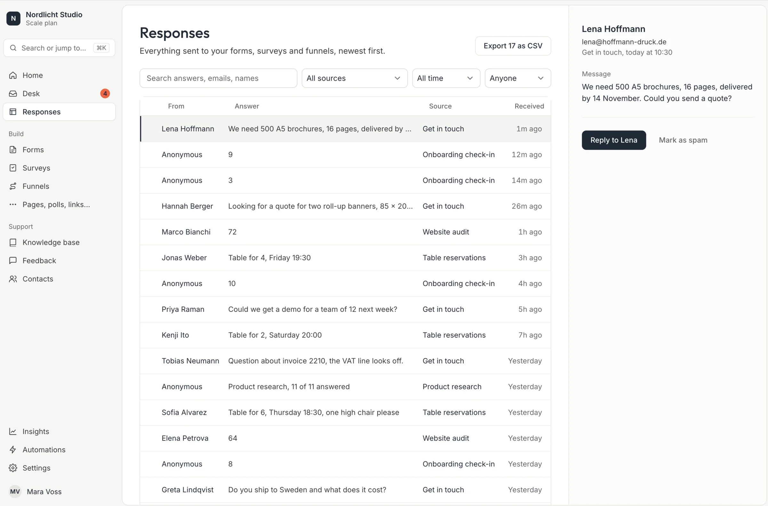Click Export 17 as CSV button
Viewport: 768px width, 506px height.
(x=513, y=46)
